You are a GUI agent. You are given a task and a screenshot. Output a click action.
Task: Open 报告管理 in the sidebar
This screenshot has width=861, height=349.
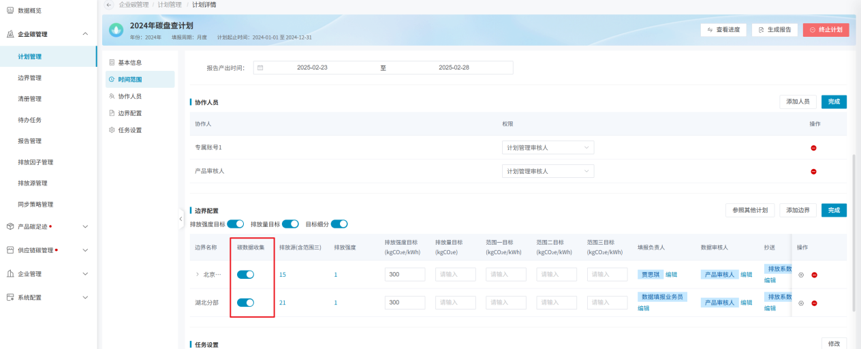click(29, 141)
